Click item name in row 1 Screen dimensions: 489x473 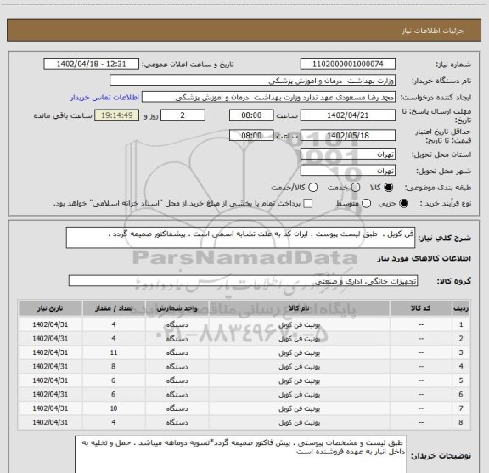pos(299,324)
